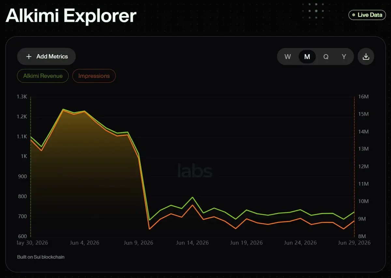Click the 1.3K left axis label
Image resolution: width=391 pixels, height=278 pixels.
pyautogui.click(x=22, y=97)
